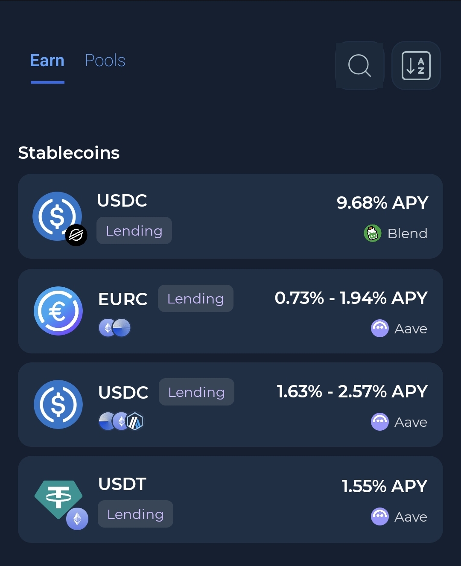
Task: Tap the 1.55% APY USDT rate
Action: [x=384, y=486]
